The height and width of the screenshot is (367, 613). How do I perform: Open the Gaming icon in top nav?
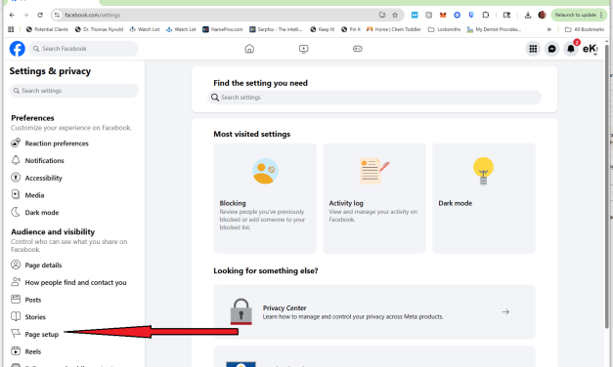[357, 49]
